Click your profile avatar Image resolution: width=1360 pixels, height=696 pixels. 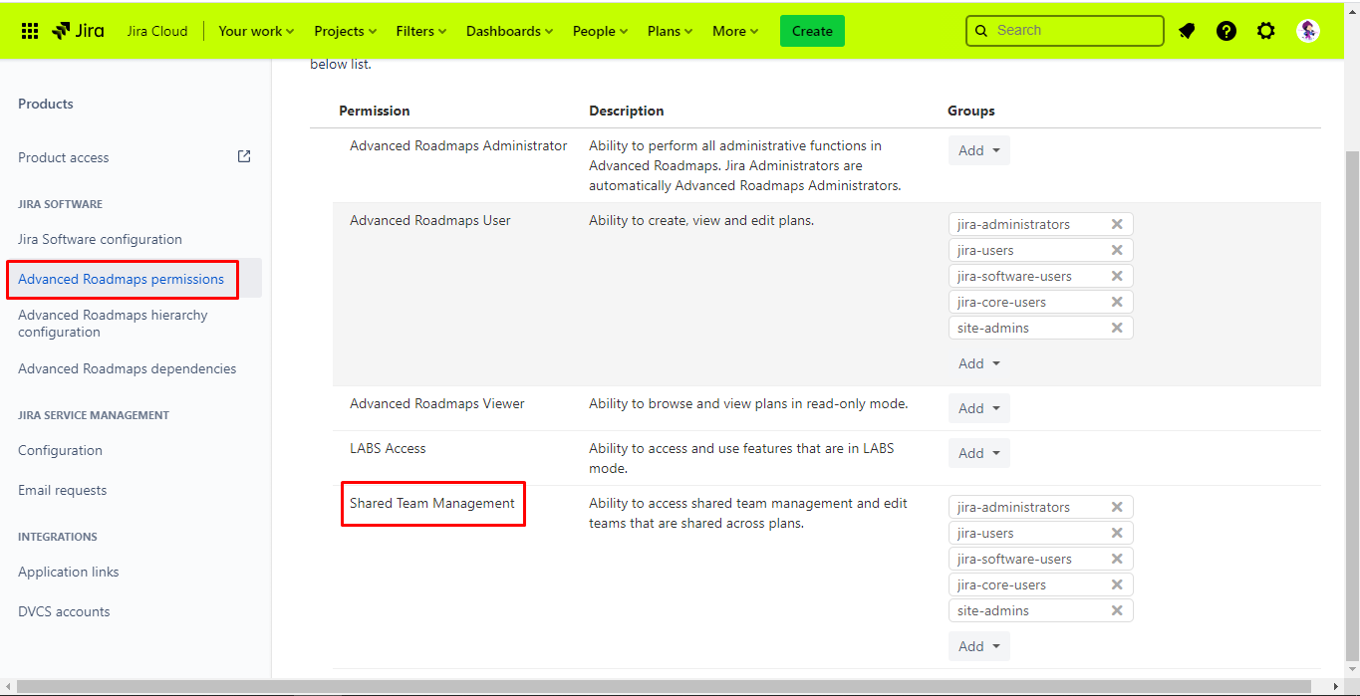(1307, 31)
